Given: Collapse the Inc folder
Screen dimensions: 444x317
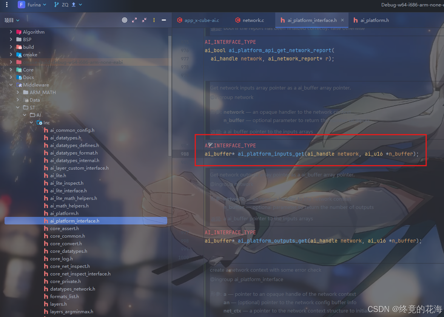Looking at the screenshot, I should 31,122.
